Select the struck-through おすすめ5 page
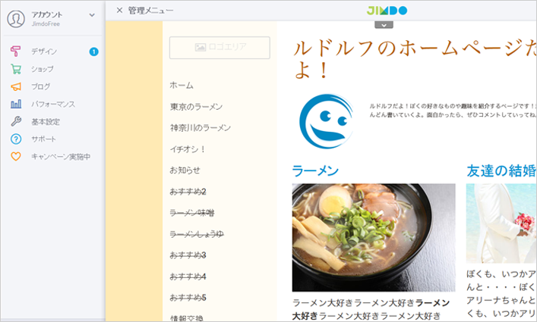Screen dimensions: 537x322 pos(188,298)
